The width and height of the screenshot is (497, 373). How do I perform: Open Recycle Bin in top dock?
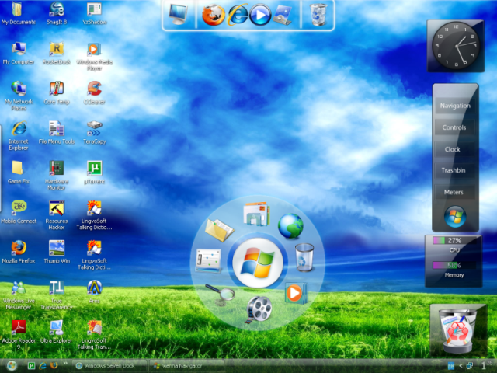[x=318, y=15]
